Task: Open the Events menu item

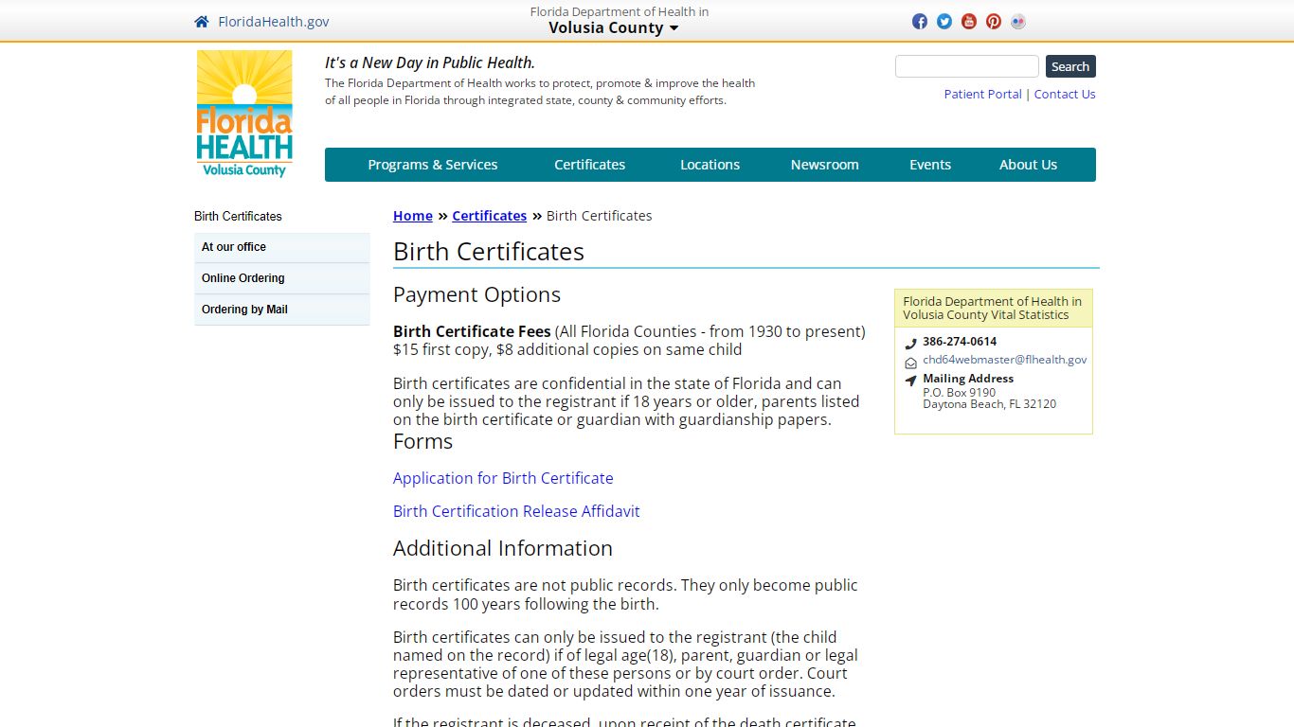Action: [x=930, y=165]
